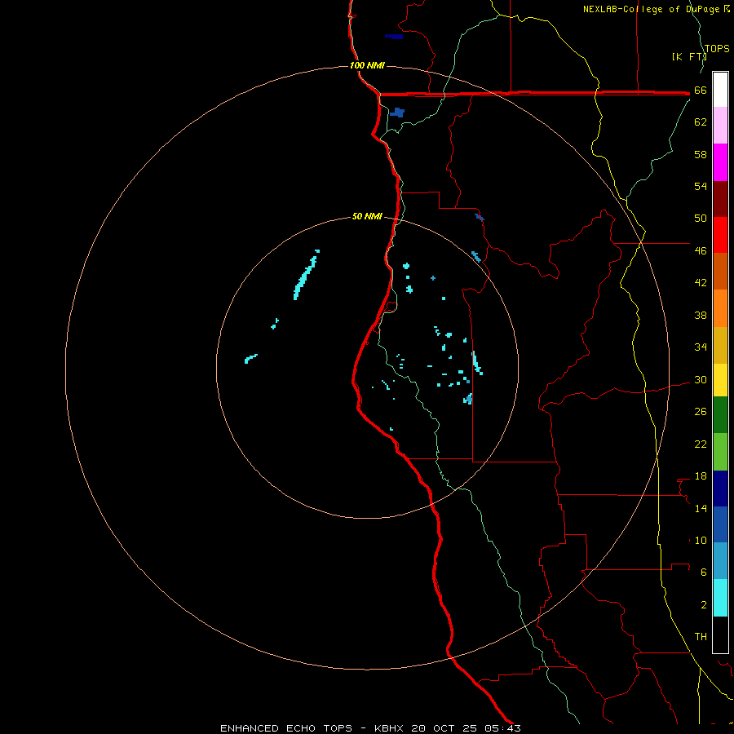734x734 pixels.
Task: Pick the bright red legend swatch
Action: 720,235
